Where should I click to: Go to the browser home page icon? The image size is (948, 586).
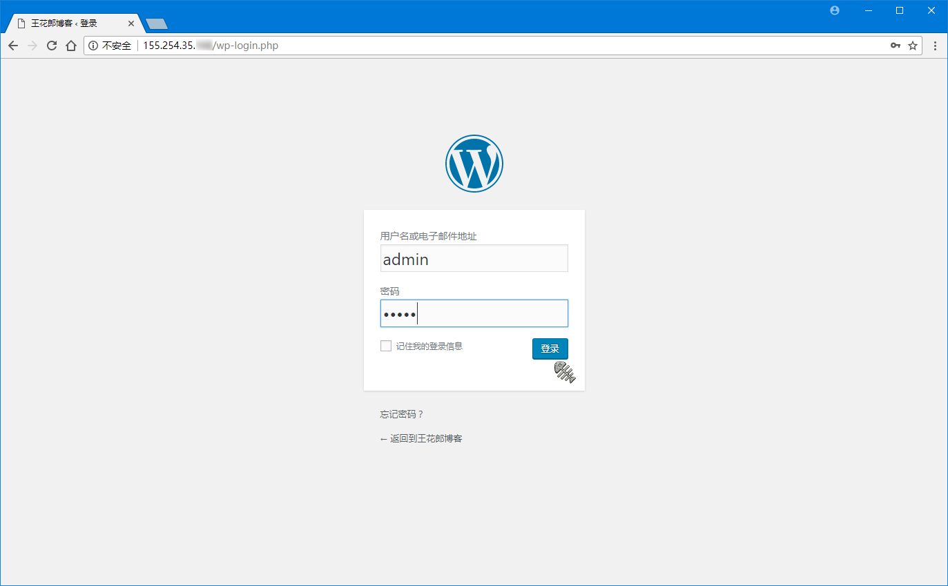(x=70, y=46)
